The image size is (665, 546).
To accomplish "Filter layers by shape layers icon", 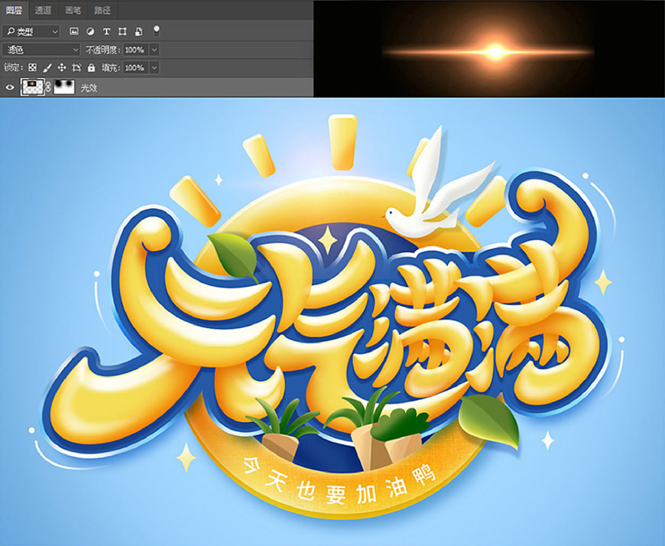I will (x=122, y=31).
